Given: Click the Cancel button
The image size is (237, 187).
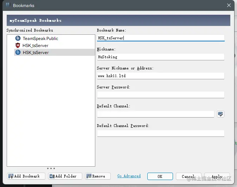Looking at the screenshot, I should coord(188,176).
